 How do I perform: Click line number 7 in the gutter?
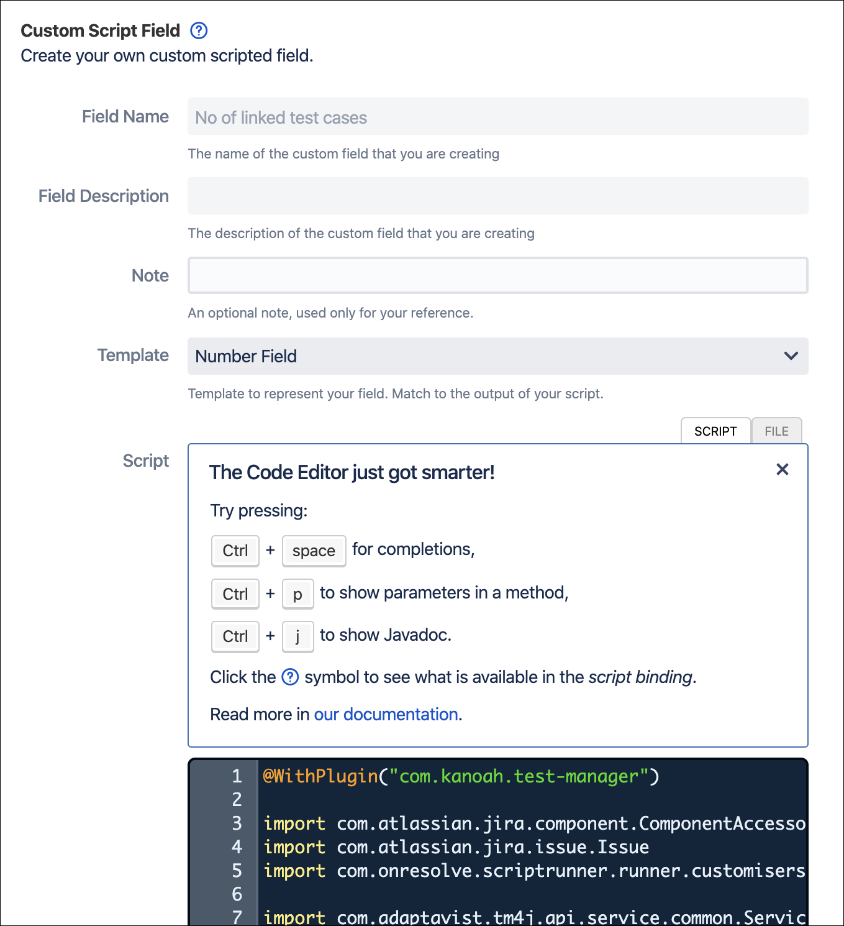(237, 917)
